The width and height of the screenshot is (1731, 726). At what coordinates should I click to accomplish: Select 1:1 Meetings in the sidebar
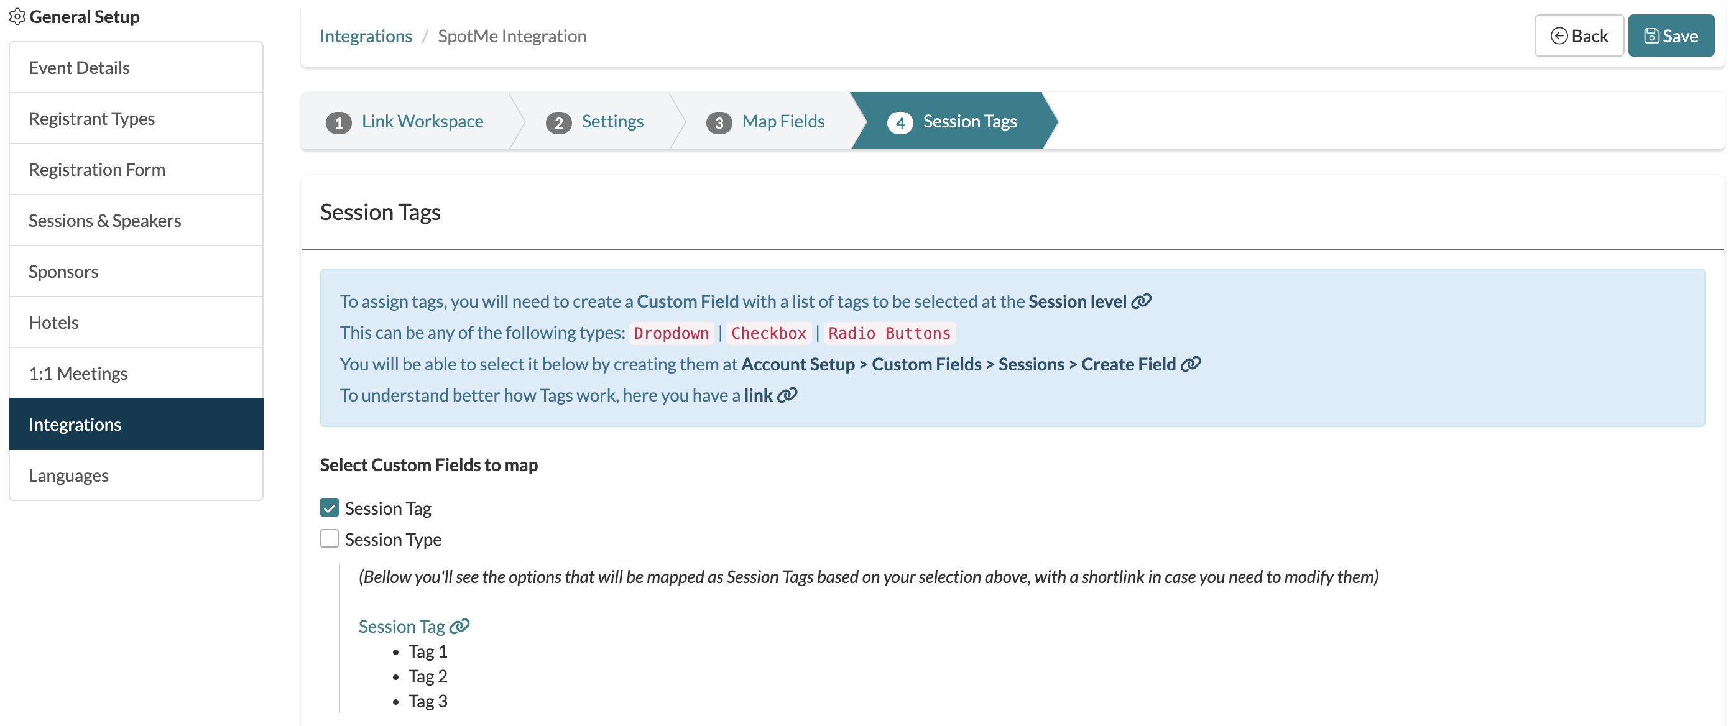[x=78, y=374]
